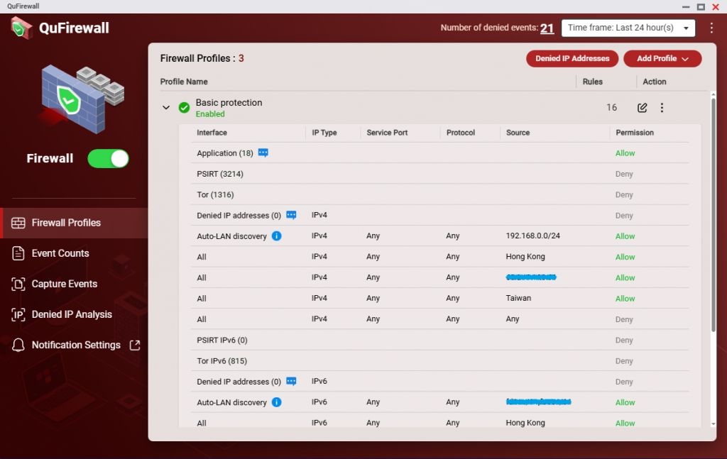Click the Application (18) label
Screen dimensions: 727x459
(x=225, y=153)
